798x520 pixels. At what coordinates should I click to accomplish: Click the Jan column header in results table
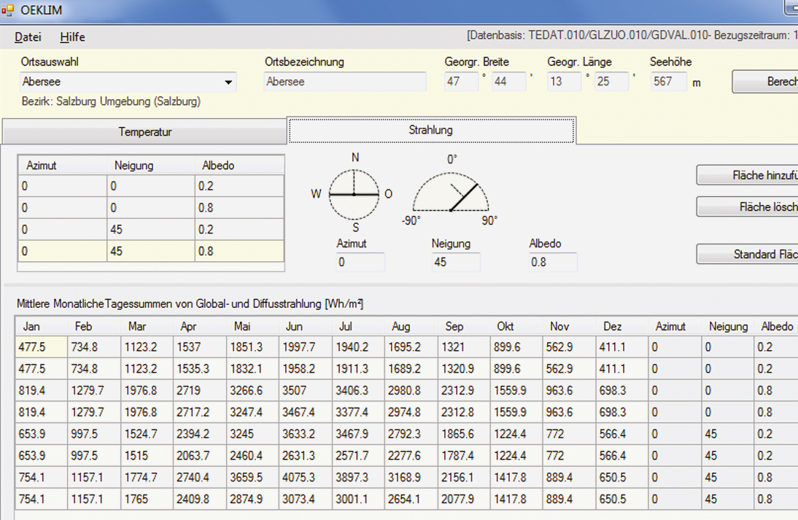(40, 326)
